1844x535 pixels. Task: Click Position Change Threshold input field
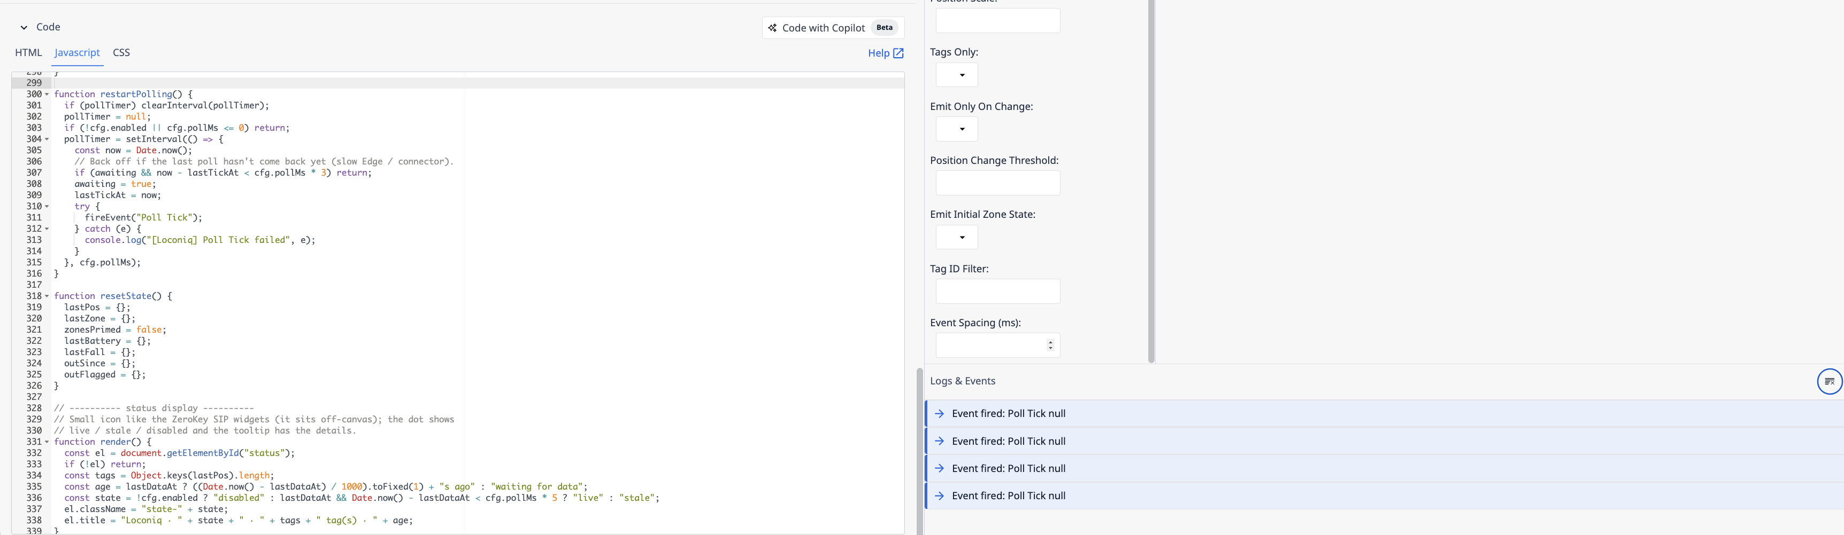(998, 183)
